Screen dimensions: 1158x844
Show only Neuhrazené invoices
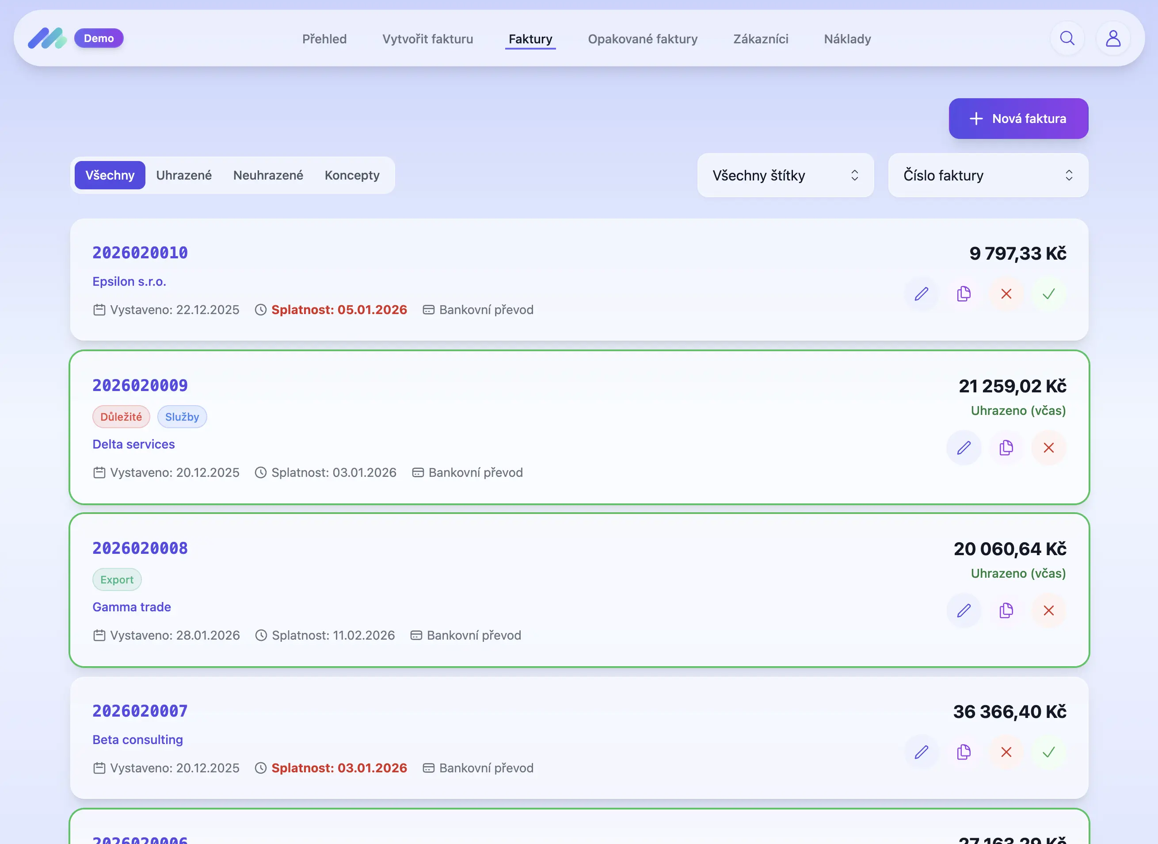tap(268, 175)
